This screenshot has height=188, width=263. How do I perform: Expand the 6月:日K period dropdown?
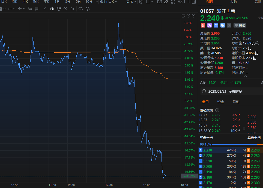(x=109, y=2)
